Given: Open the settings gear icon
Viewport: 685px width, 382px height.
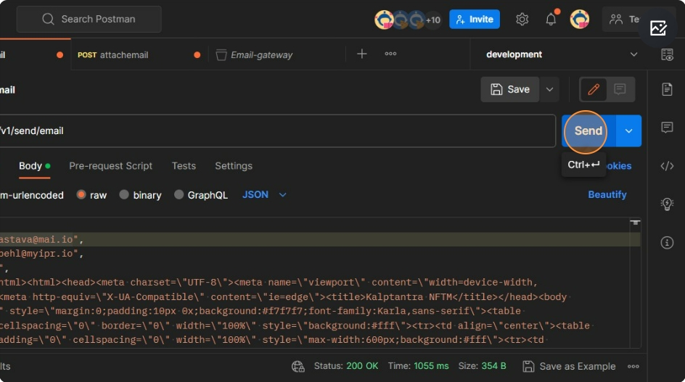Looking at the screenshot, I should [x=522, y=20].
